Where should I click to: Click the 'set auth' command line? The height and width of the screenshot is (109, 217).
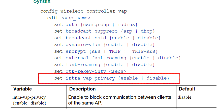tap(96, 24)
